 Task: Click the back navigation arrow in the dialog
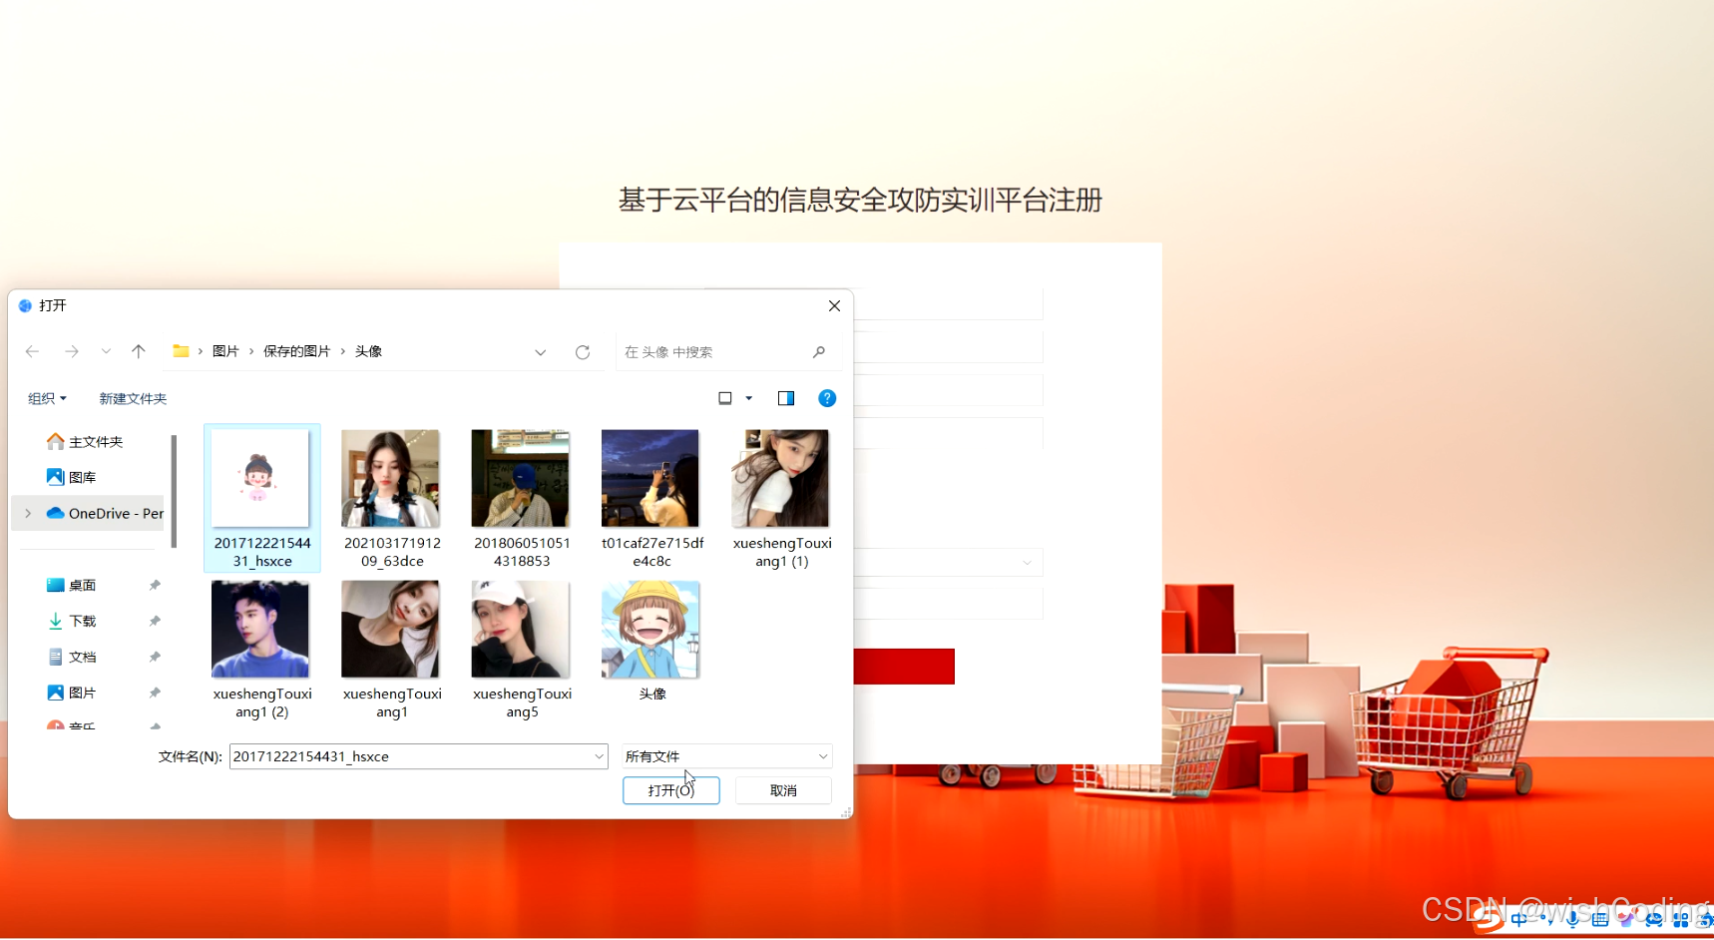pos(31,351)
